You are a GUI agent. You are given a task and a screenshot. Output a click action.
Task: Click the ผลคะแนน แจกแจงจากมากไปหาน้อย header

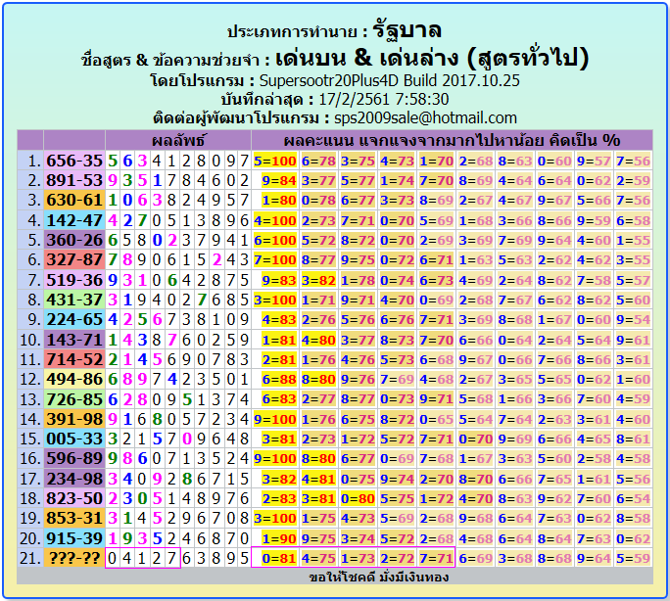(x=452, y=140)
